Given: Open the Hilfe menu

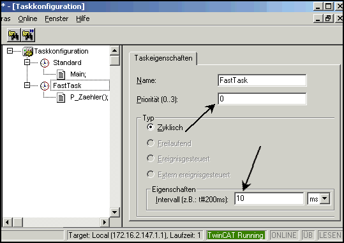Looking at the screenshot, I should coord(83,18).
